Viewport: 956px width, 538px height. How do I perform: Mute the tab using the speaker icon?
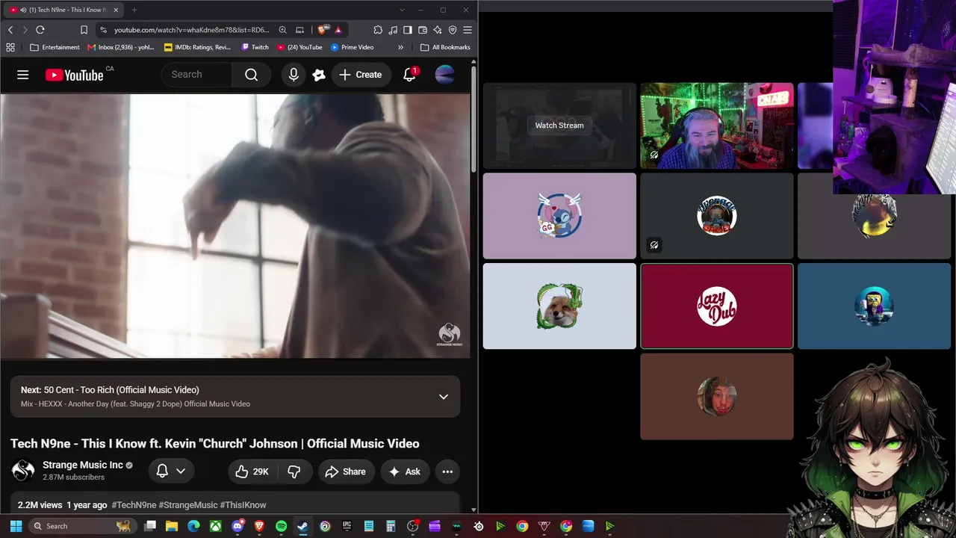click(23, 10)
